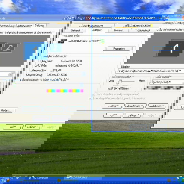Click the Troubleshoot... button beside Identify
The image size is (184, 184).
tap(135, 106)
